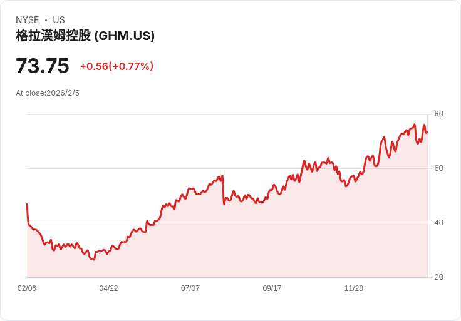The image size is (461, 321).
Task: Click the 09/17 date marker
Action: [272, 288]
